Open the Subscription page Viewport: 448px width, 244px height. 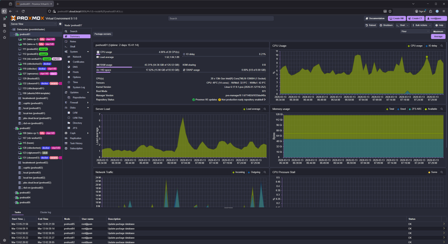click(x=77, y=148)
